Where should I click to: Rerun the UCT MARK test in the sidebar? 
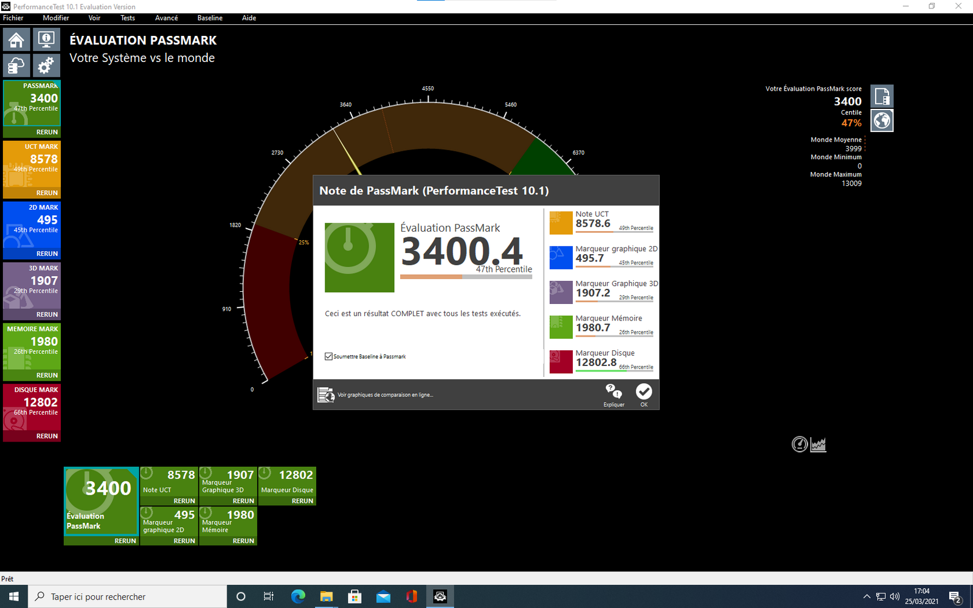(x=47, y=193)
